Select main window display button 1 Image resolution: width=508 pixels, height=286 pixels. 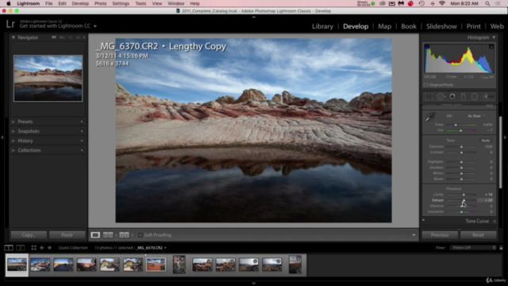[9, 248]
